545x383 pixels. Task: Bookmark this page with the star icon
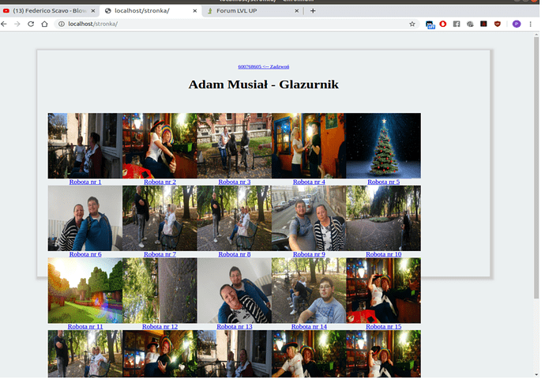(x=412, y=24)
